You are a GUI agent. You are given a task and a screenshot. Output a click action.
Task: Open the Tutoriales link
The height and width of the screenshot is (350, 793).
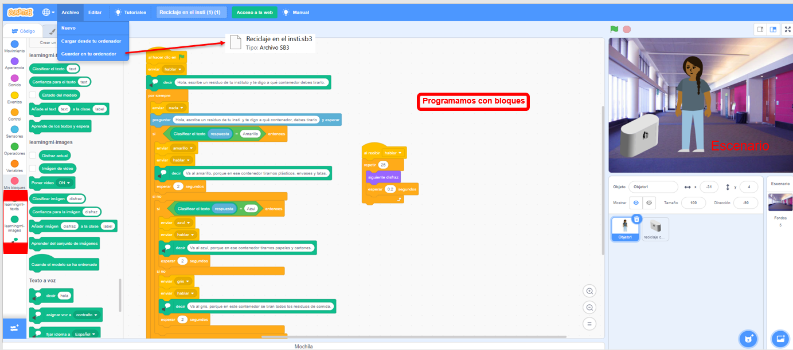[131, 12]
